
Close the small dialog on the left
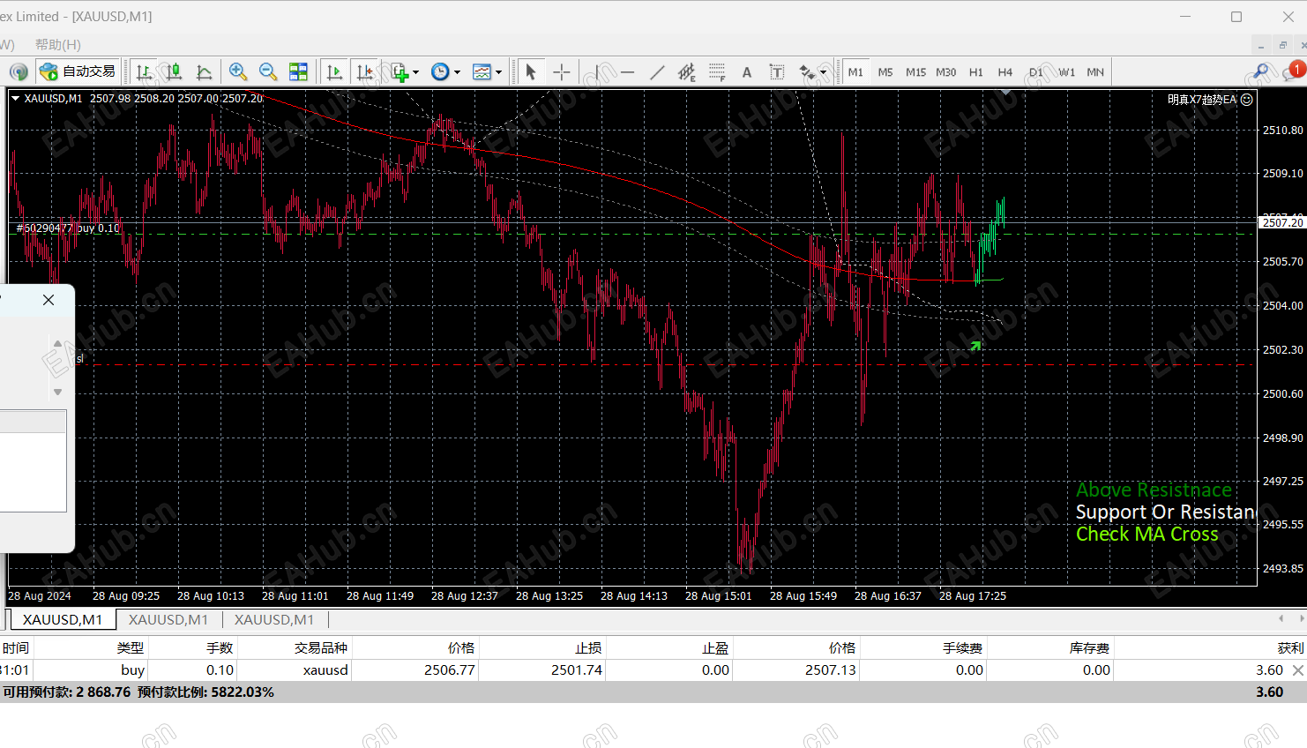[x=49, y=300]
